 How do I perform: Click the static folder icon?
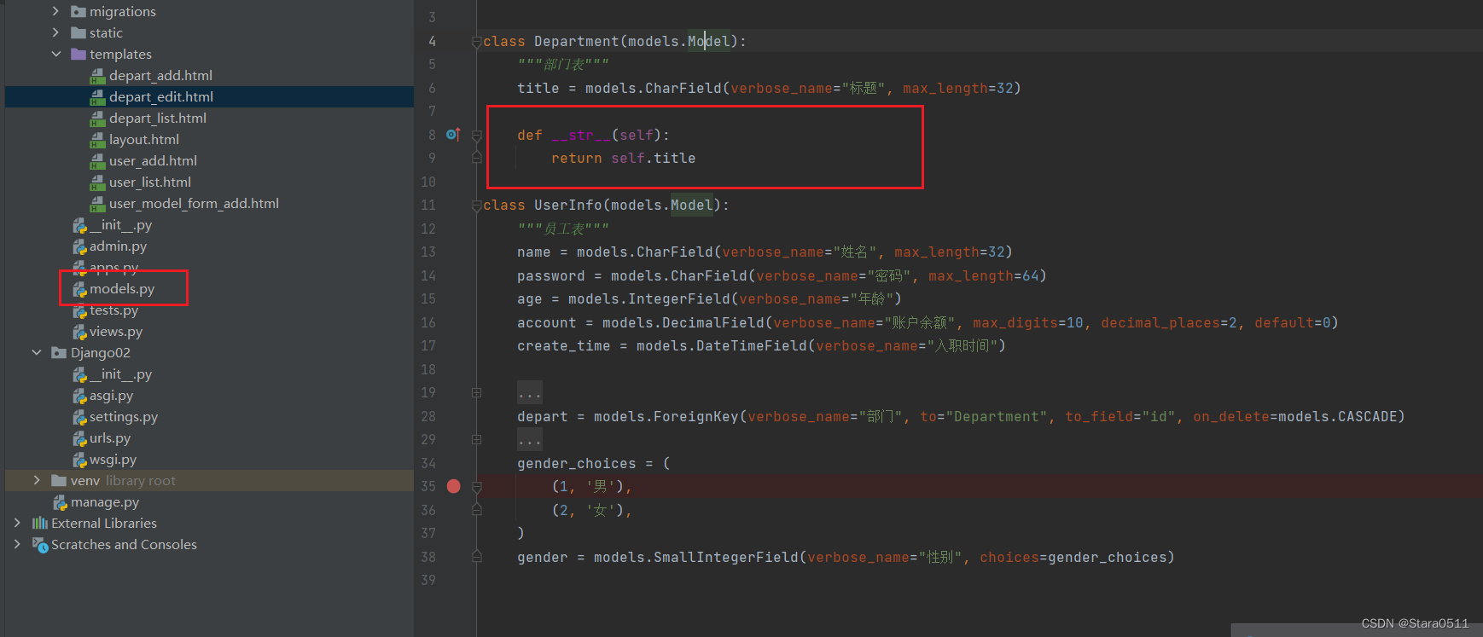pyautogui.click(x=79, y=32)
